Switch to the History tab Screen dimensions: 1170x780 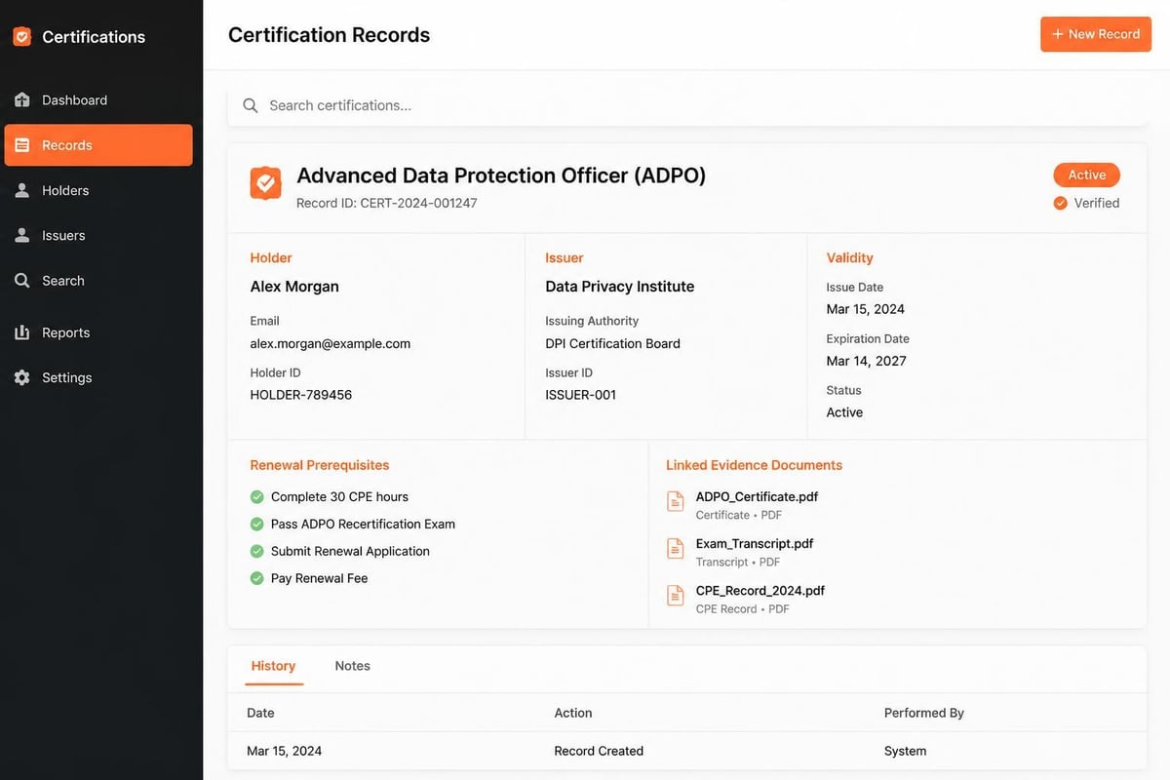point(273,666)
